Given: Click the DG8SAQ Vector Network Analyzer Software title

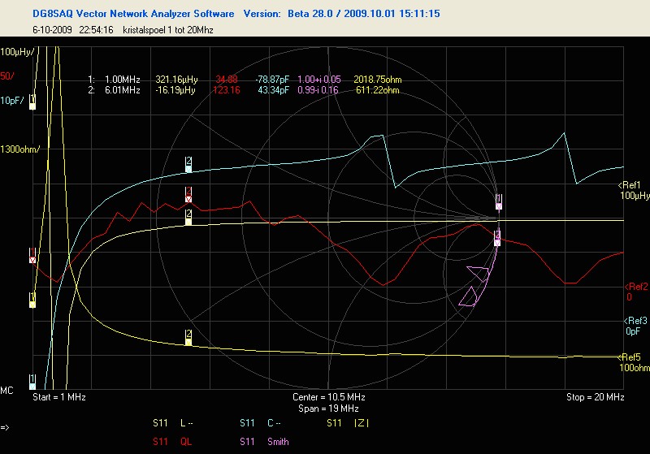Looking at the screenshot, I should [x=133, y=14].
